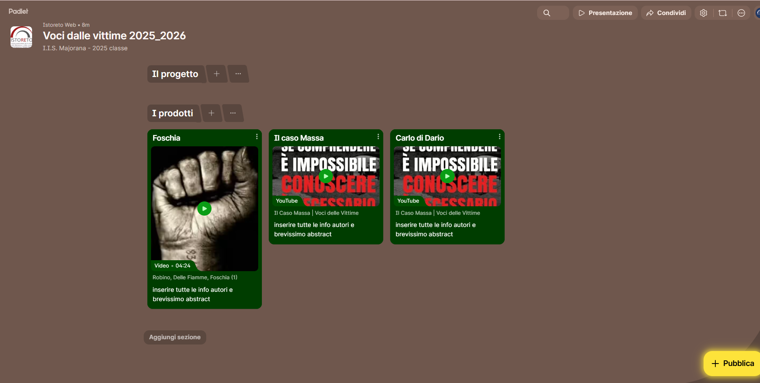Open the Il progetto section options menu
This screenshot has width=760, height=383.
pyautogui.click(x=238, y=74)
